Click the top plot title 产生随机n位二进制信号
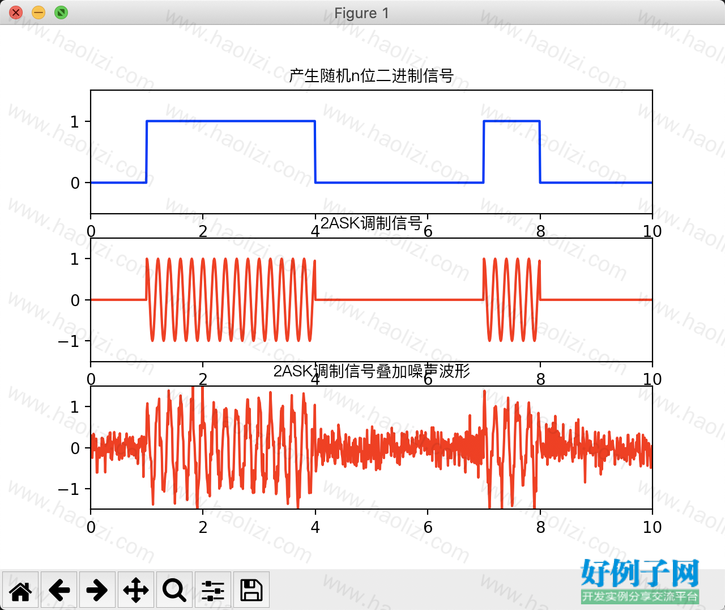The height and width of the screenshot is (610, 725). tap(372, 75)
